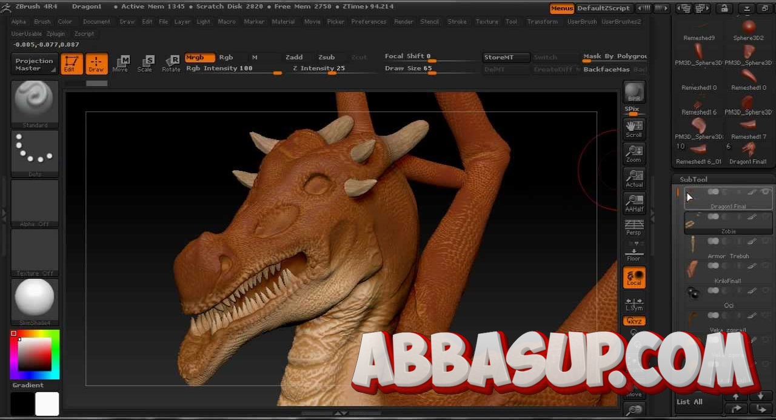Select the Remeshed9 tool thumbnail
The image size is (776, 420).
point(699,30)
